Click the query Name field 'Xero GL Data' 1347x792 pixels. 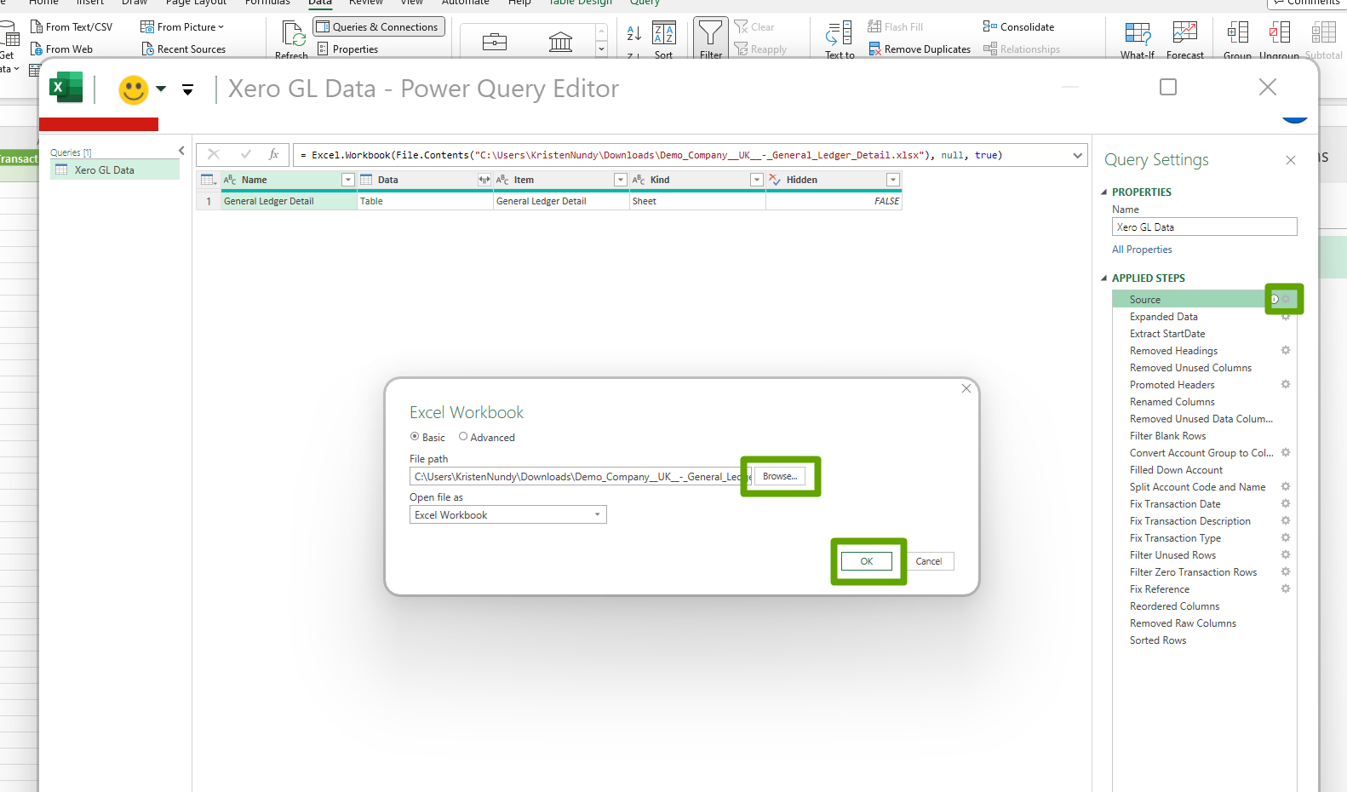[x=1205, y=227]
